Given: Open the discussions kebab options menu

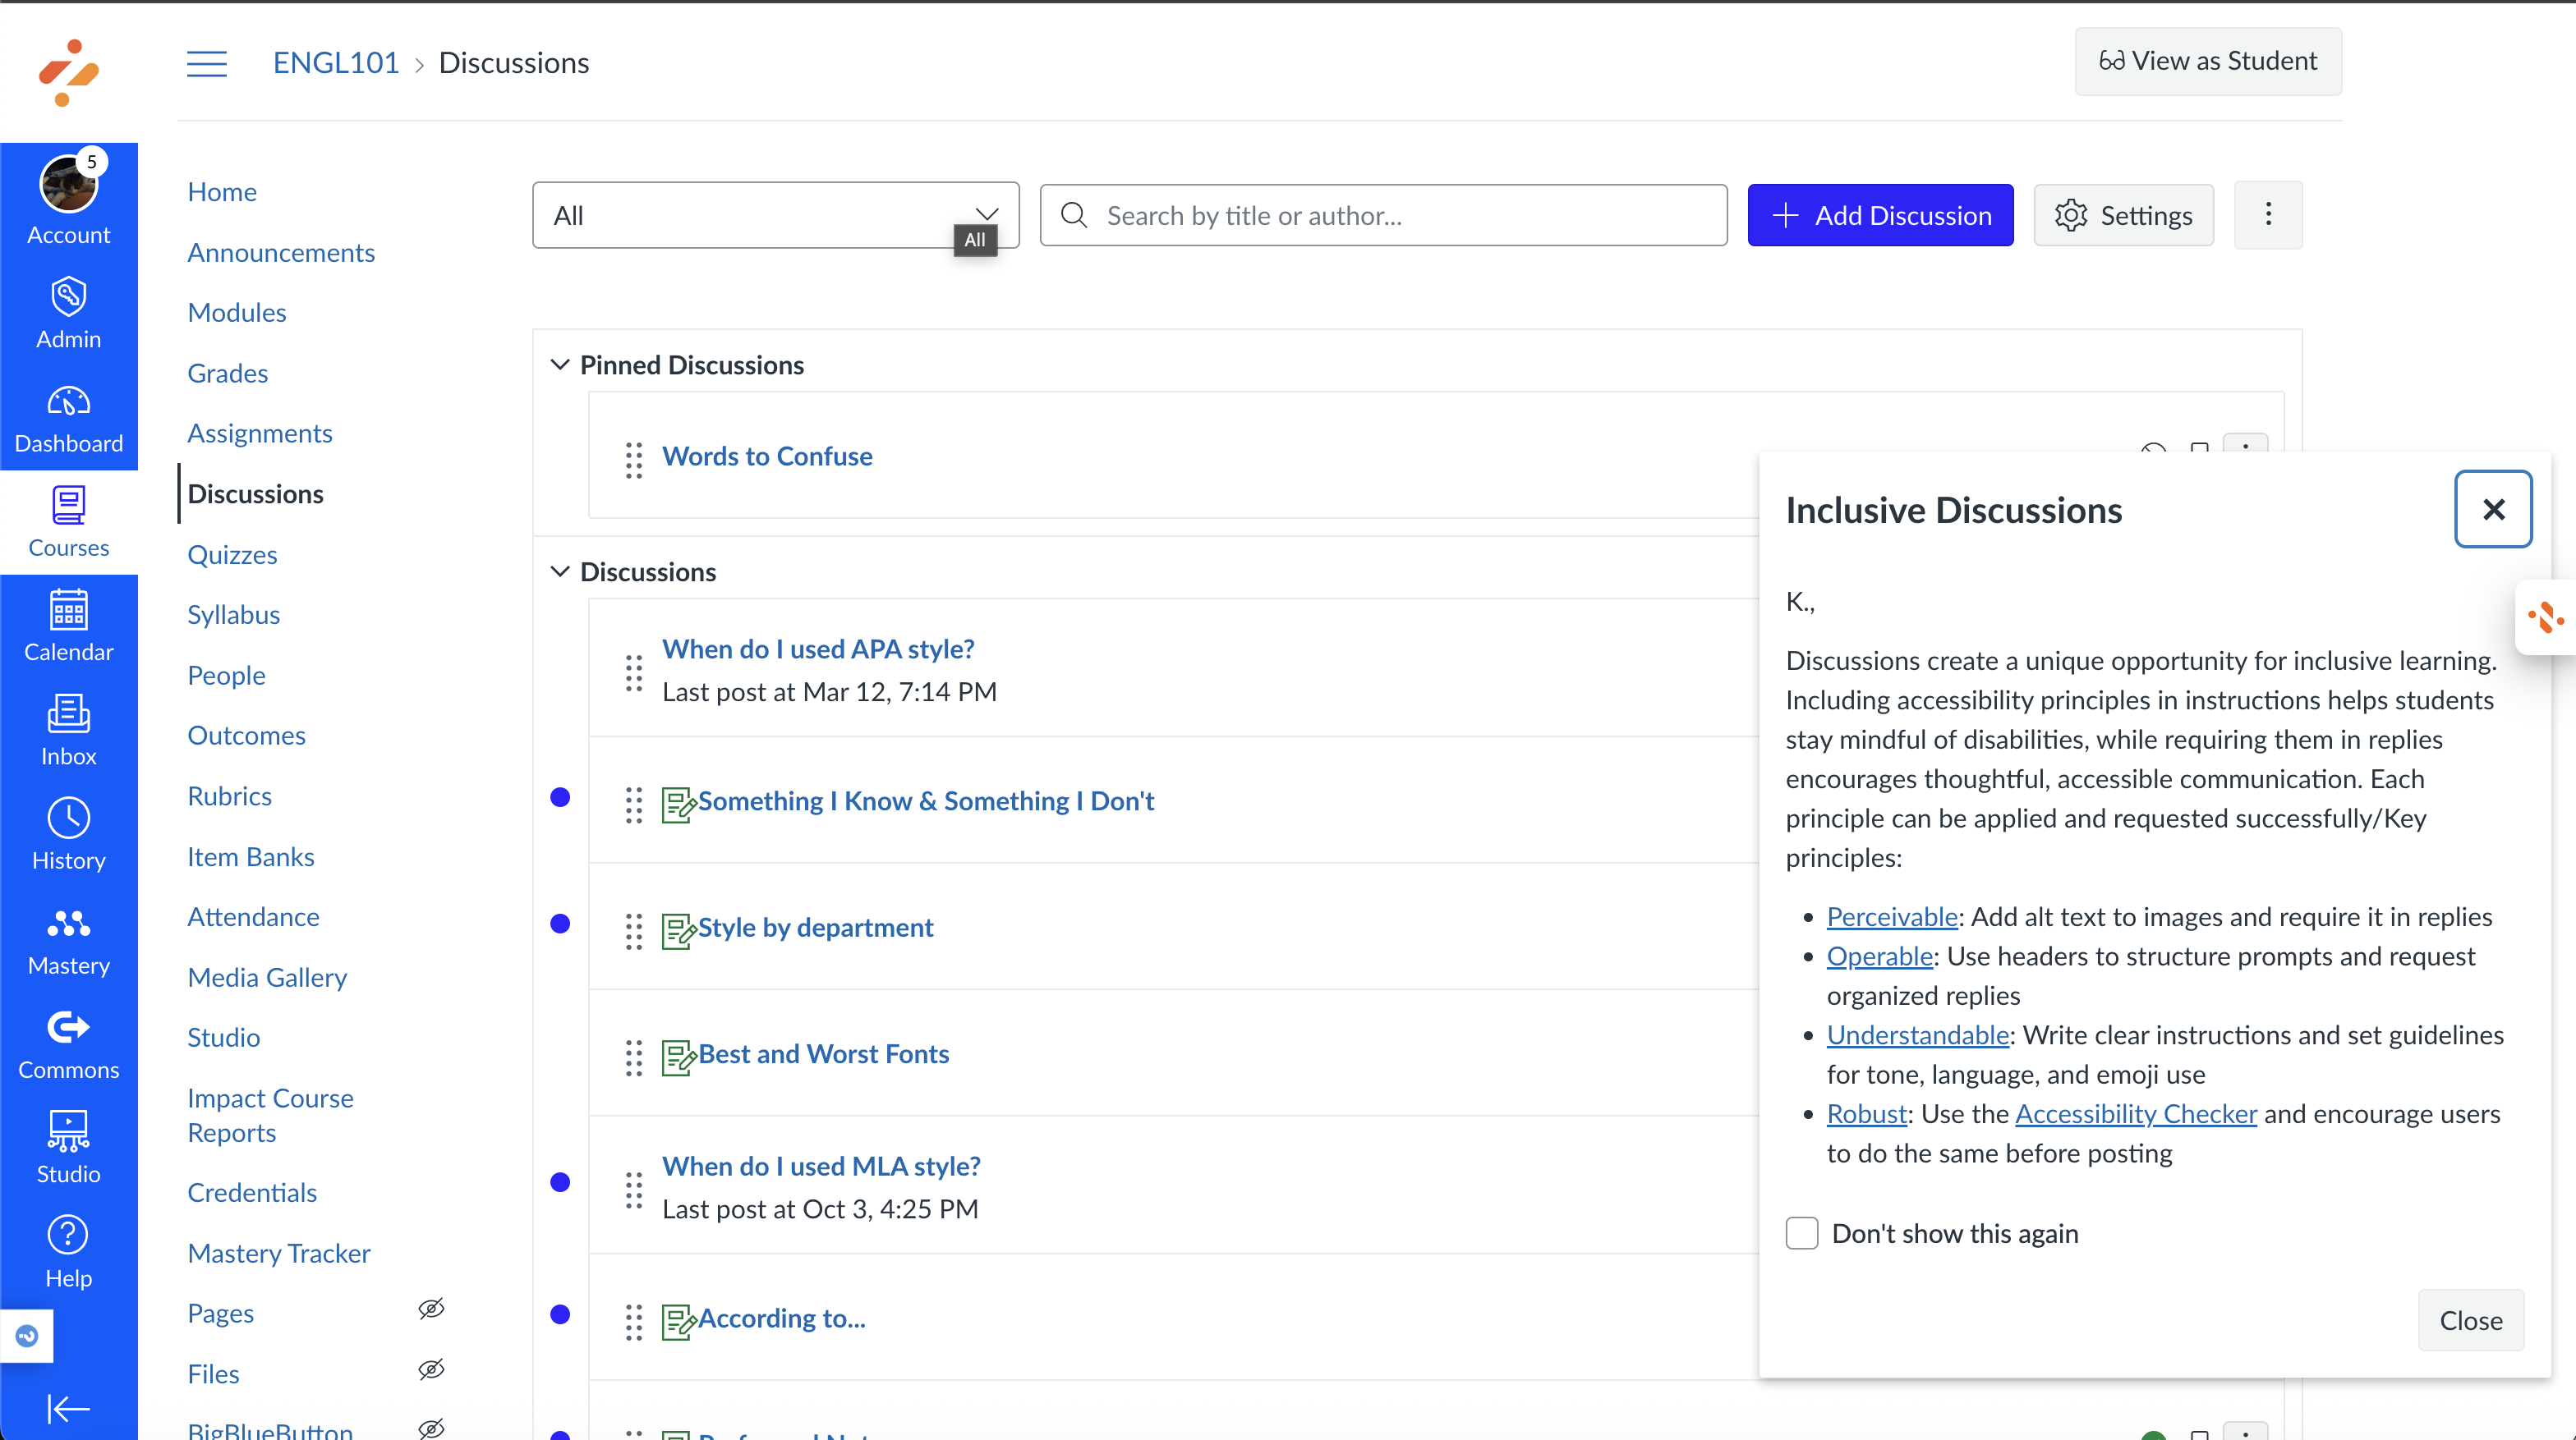Looking at the screenshot, I should (2268, 215).
